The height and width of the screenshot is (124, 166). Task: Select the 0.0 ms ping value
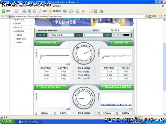(x=45, y=113)
